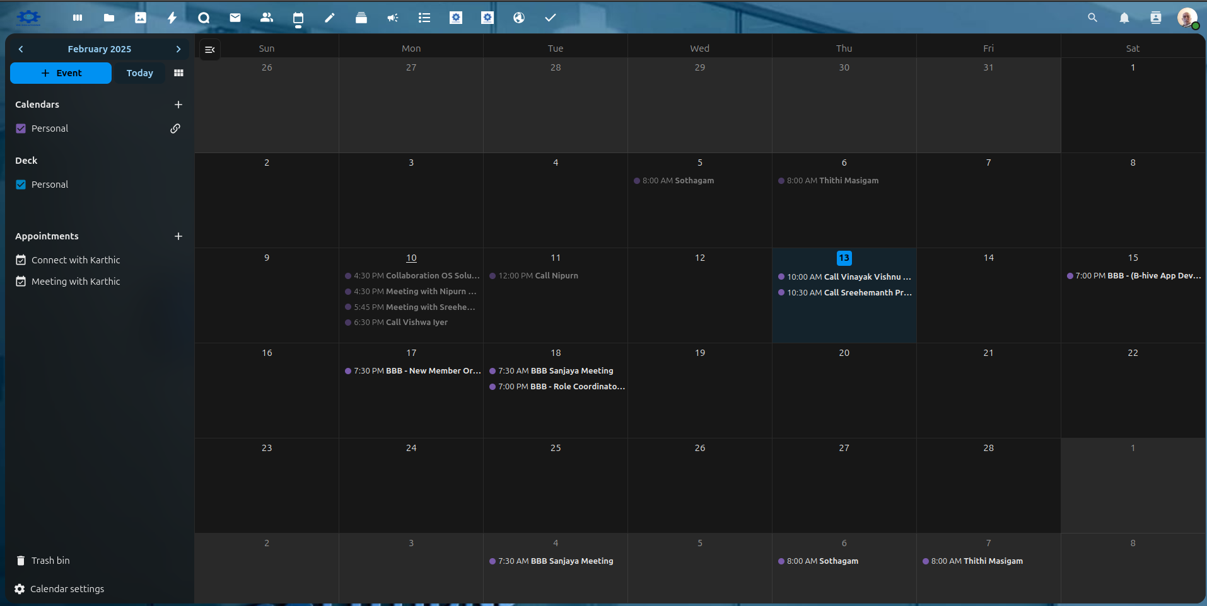Uncheck the Personal checkbox under Deck
Viewport: 1207px width, 606px height.
point(21,185)
